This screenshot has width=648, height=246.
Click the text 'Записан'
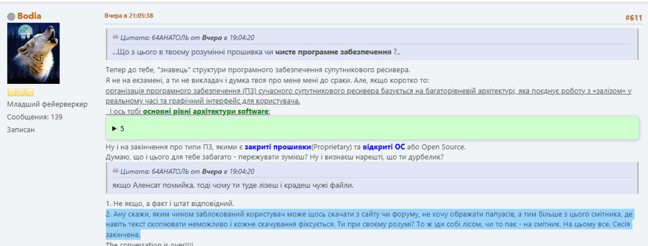coord(21,129)
